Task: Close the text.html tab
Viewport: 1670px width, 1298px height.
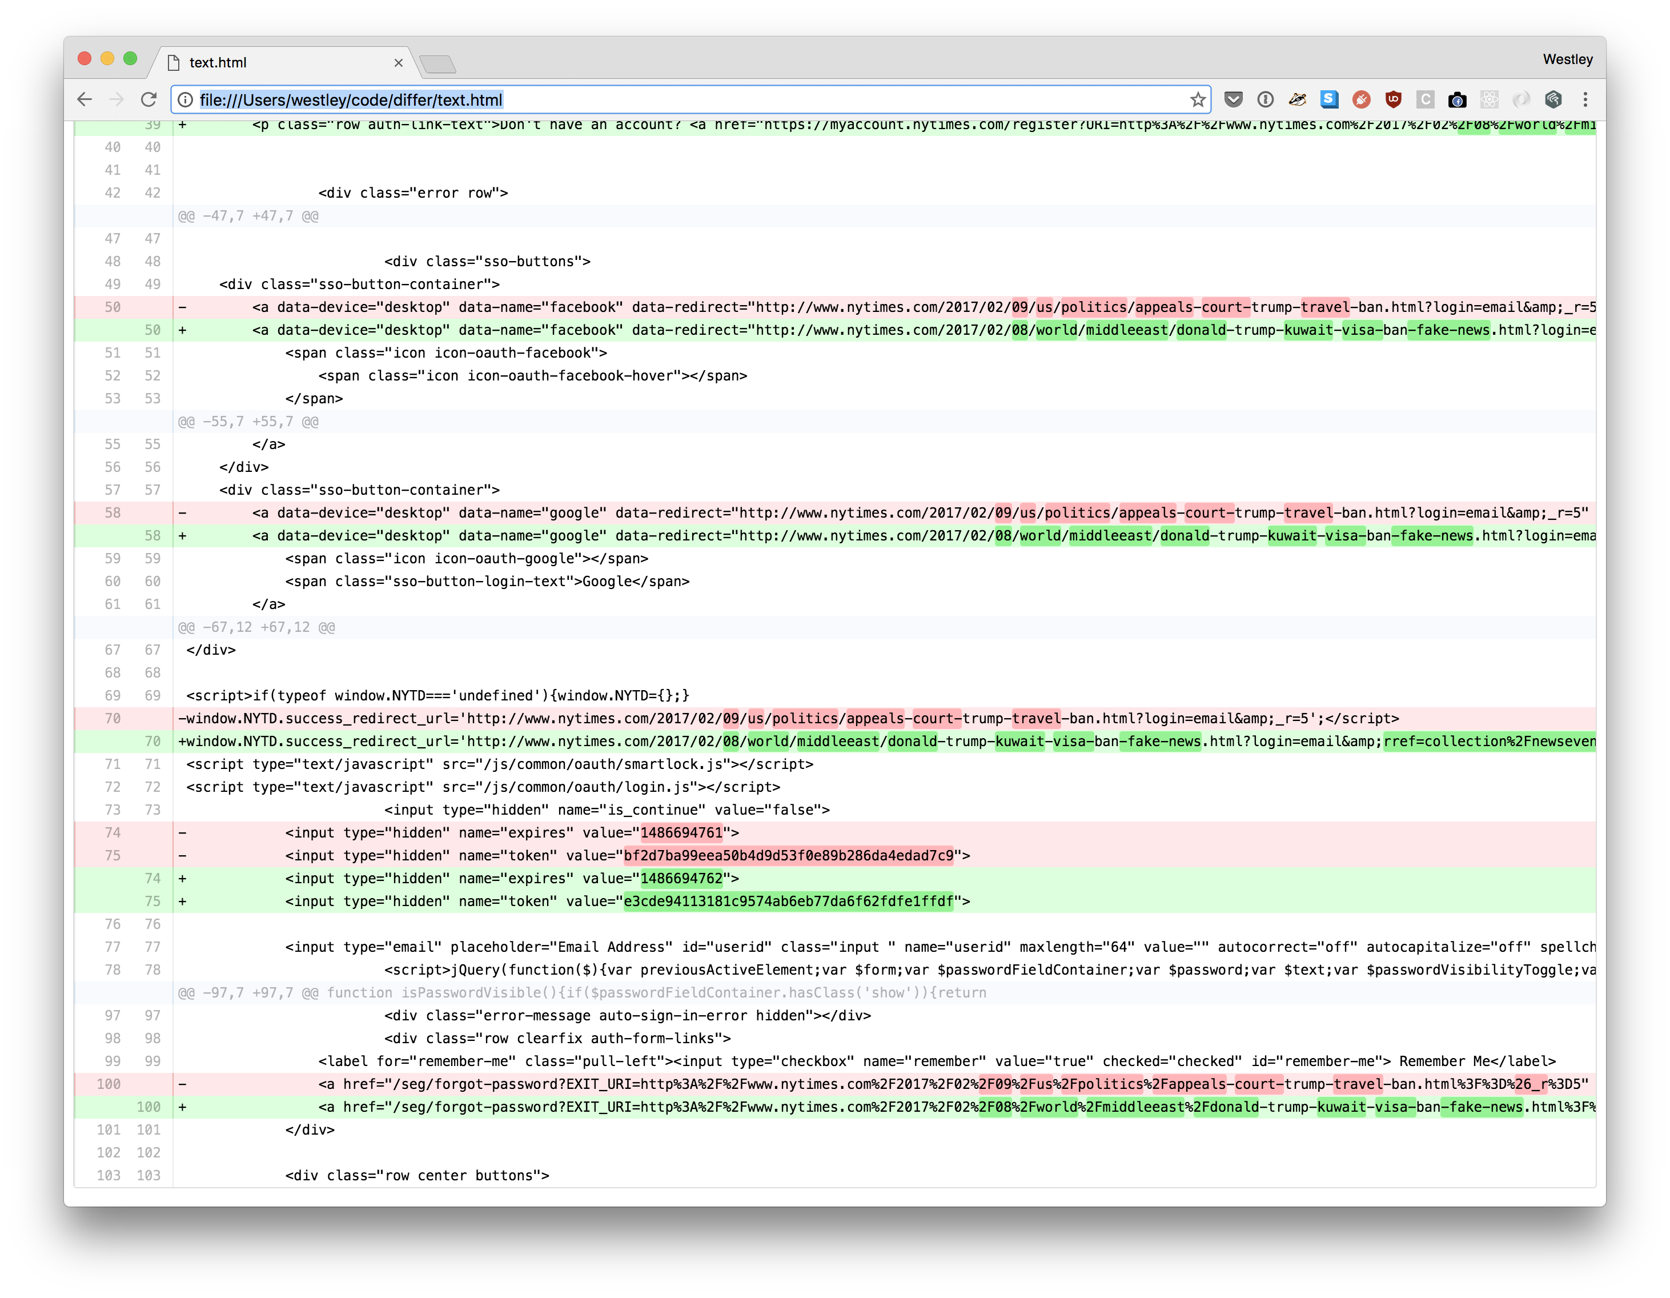Action: [399, 63]
